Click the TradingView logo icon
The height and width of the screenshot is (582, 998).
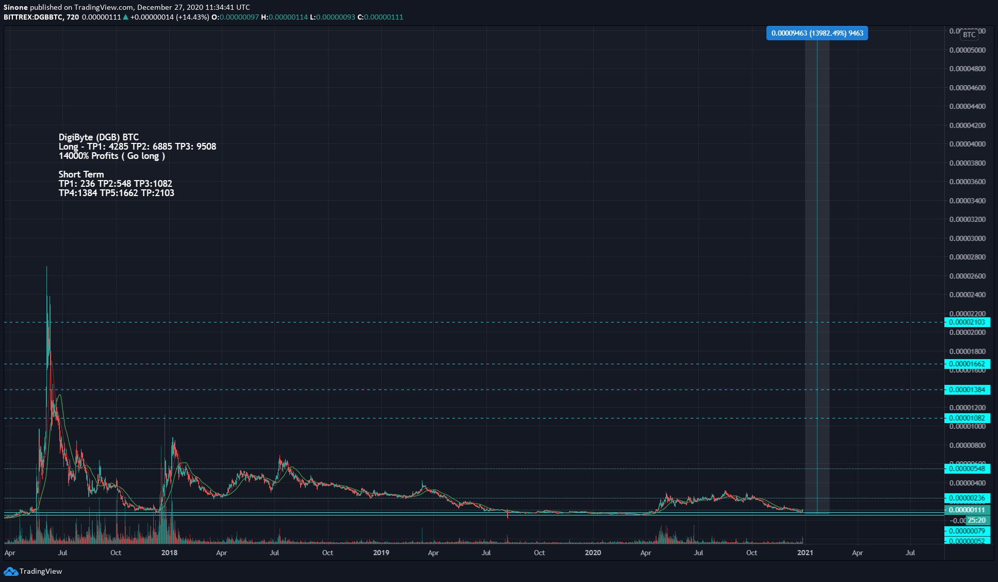coord(10,571)
